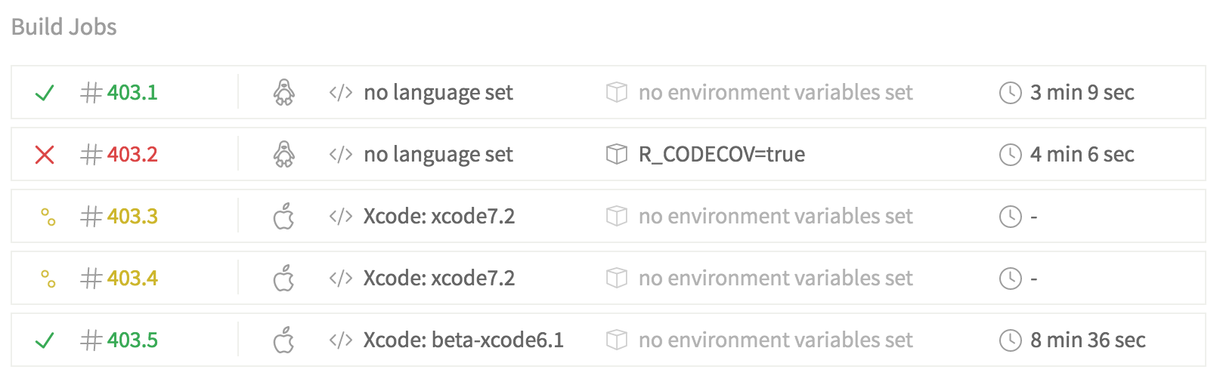
Task: Click the green checkmark for job 403.1
Action: click(45, 93)
